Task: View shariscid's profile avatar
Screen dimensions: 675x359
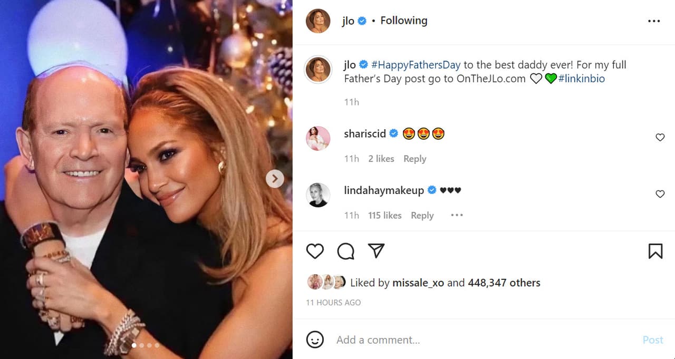Action: (x=318, y=139)
